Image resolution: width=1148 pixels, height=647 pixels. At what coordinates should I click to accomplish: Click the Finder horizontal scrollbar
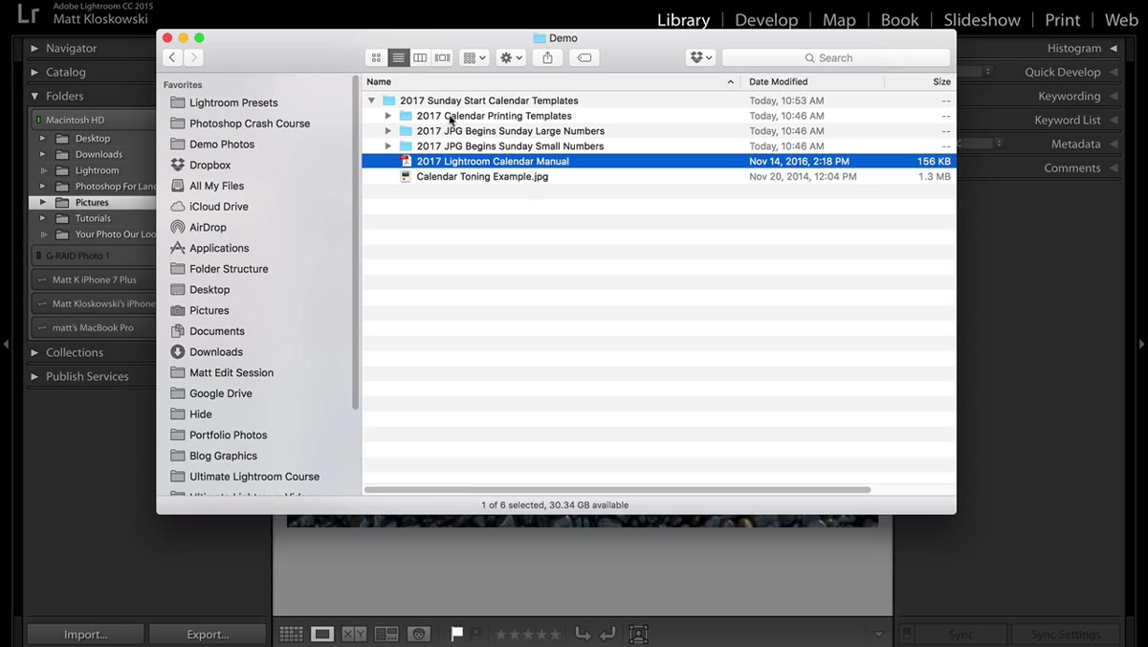618,490
